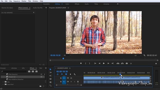Toggle the fx global mute button

(x=131, y=63)
